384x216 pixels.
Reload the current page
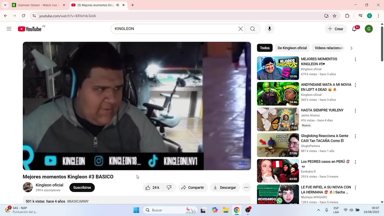[x=23, y=16]
